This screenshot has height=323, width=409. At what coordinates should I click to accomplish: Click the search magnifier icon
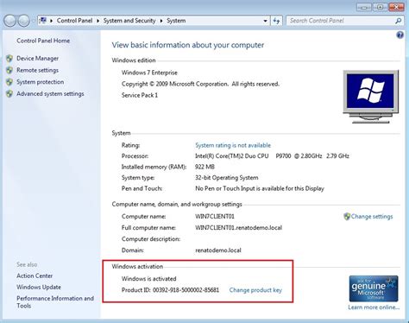399,21
